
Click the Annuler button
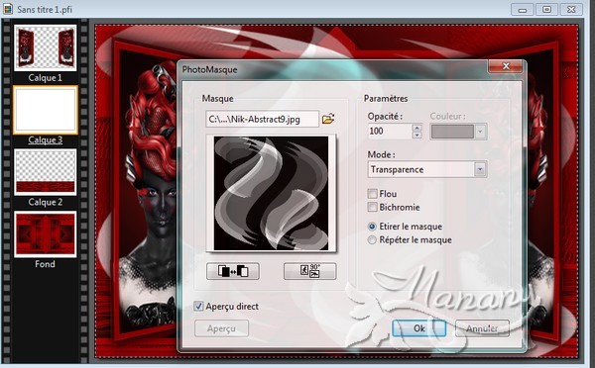[482, 328]
